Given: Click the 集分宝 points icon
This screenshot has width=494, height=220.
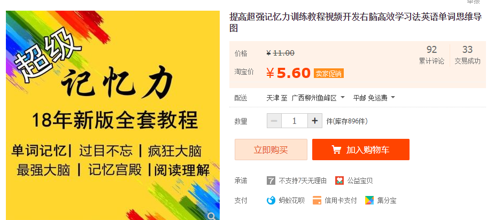Looking at the screenshot, I should [x=369, y=200].
